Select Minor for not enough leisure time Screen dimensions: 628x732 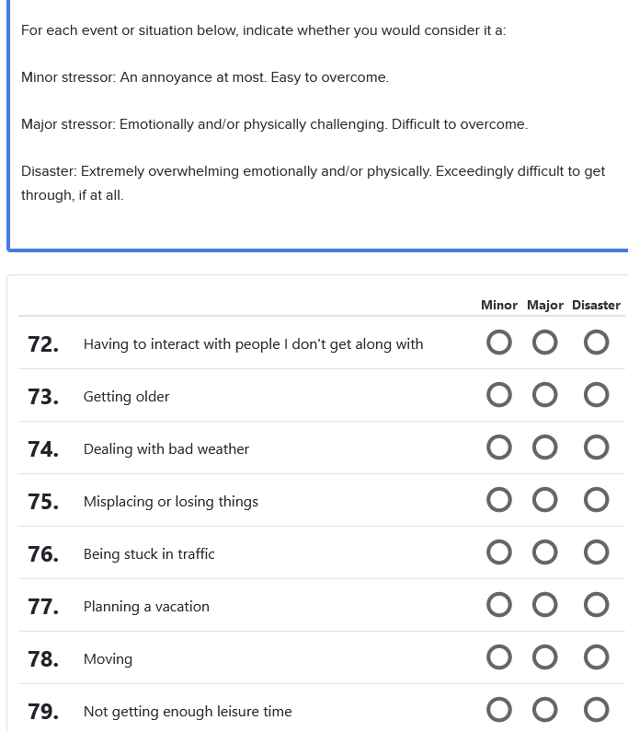pyautogui.click(x=499, y=711)
